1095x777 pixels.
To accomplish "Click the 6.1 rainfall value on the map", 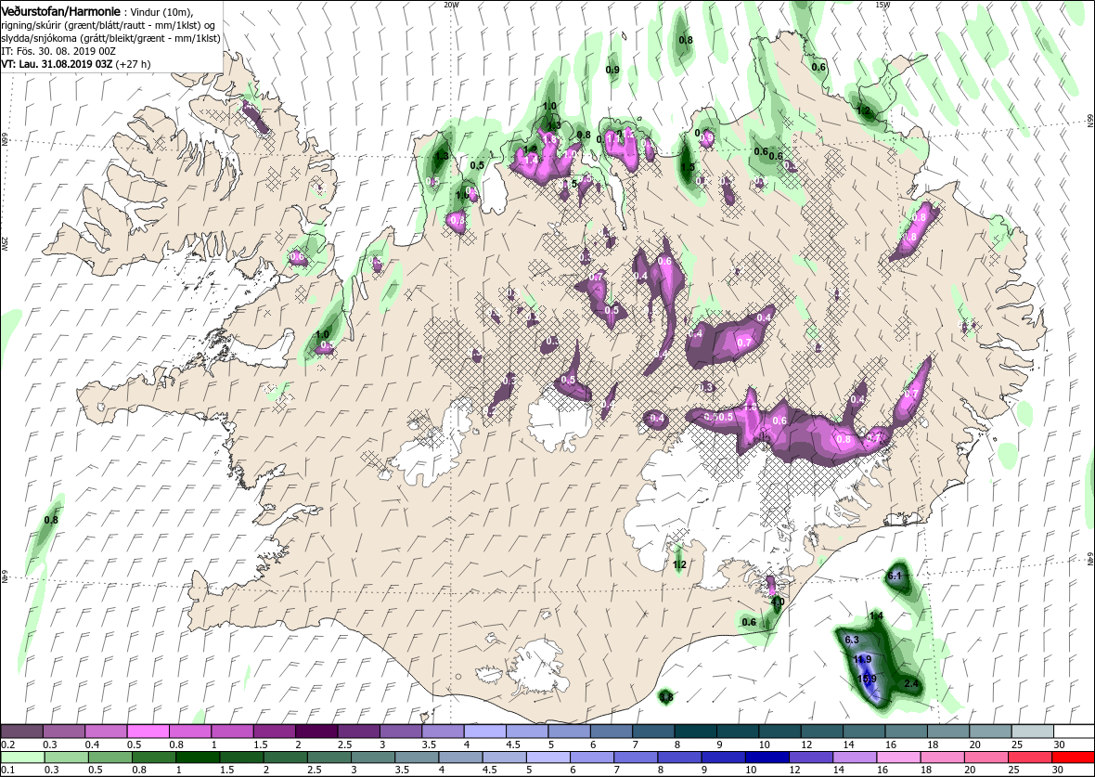I will (x=895, y=576).
